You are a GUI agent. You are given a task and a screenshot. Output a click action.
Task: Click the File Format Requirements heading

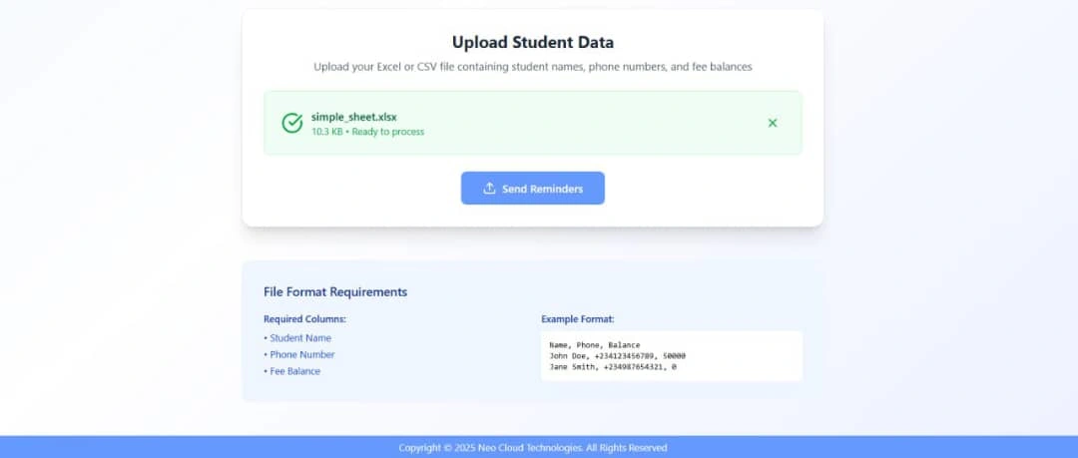(x=335, y=292)
